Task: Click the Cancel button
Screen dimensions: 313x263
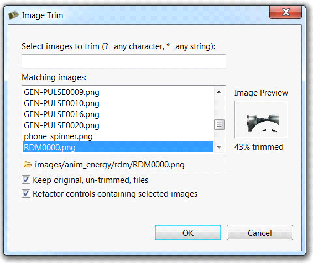Action: (x=260, y=233)
